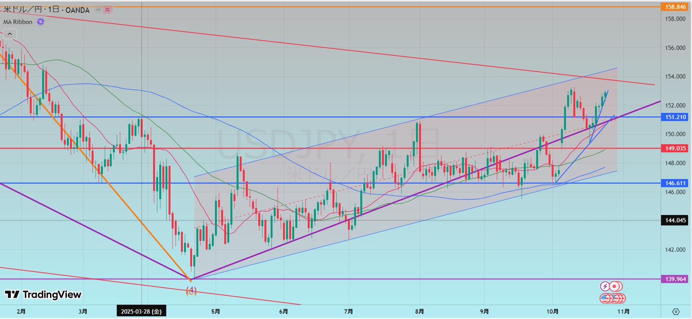Click the MA Ribbon refresh status icon
The width and height of the screenshot is (692, 319).
[41, 22]
